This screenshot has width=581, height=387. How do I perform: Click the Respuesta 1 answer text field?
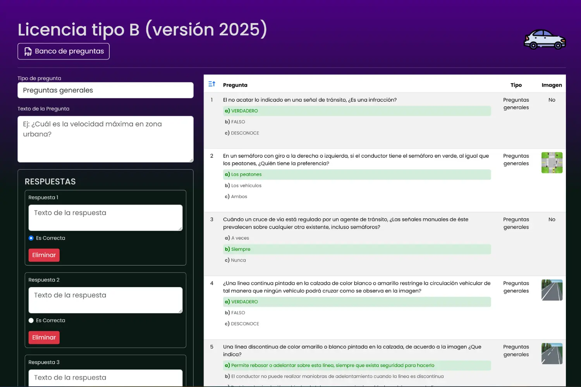click(105, 217)
